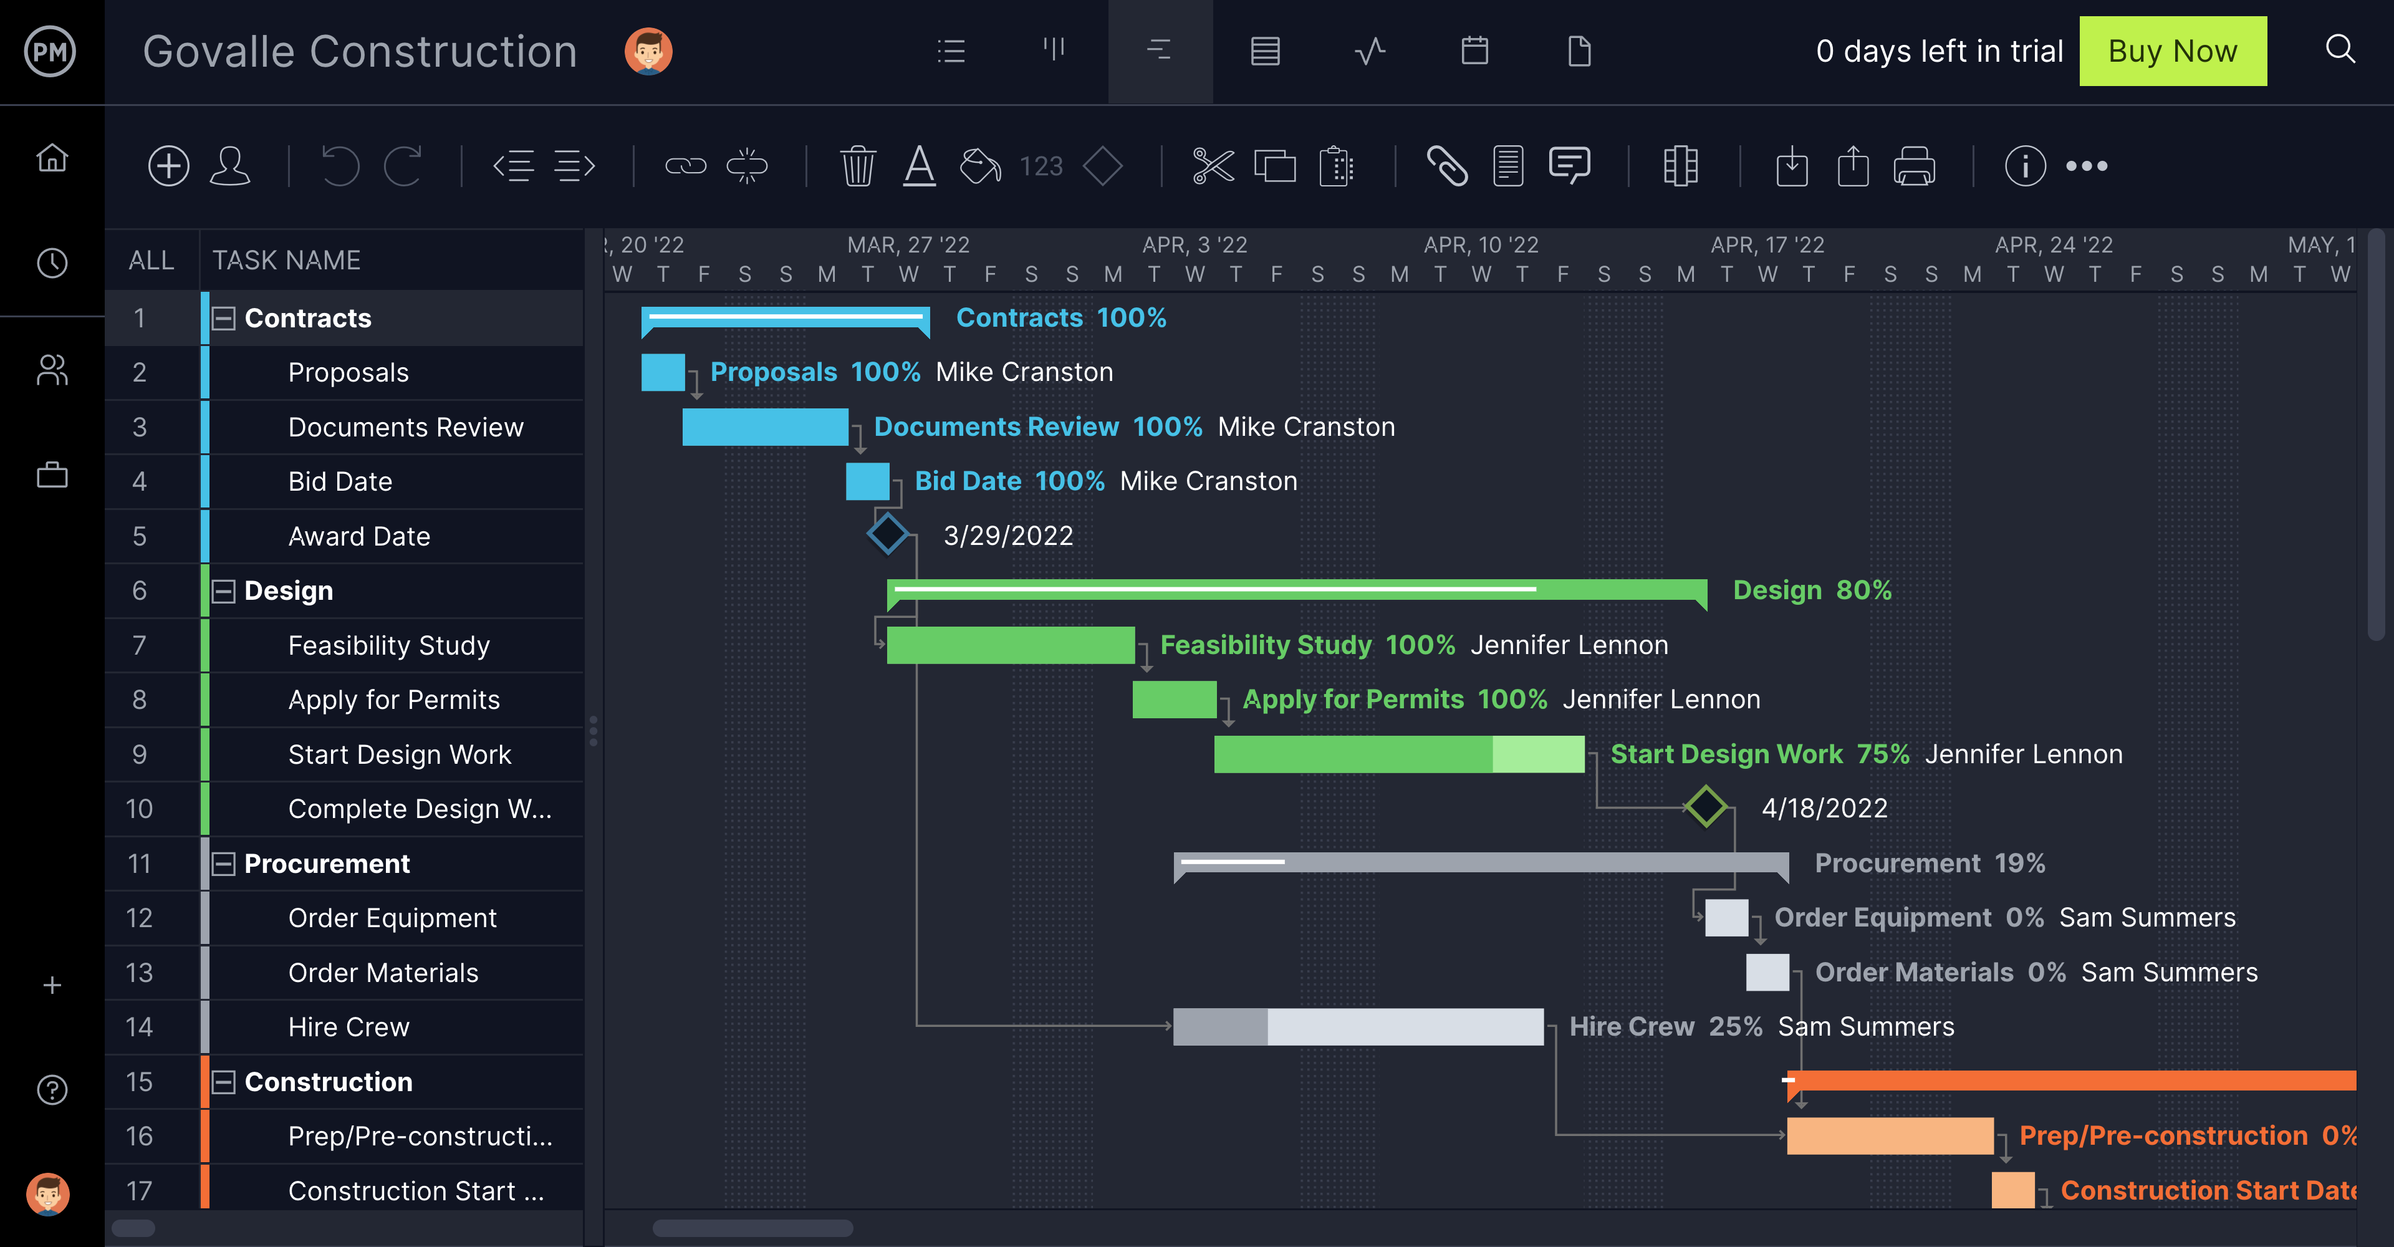2394x1247 pixels.
Task: Click the scissors cut icon
Action: [1213, 167]
